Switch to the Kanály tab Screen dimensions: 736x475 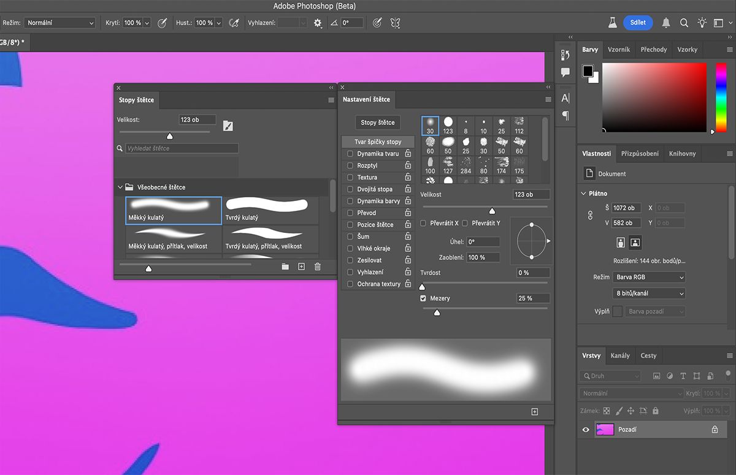click(620, 355)
